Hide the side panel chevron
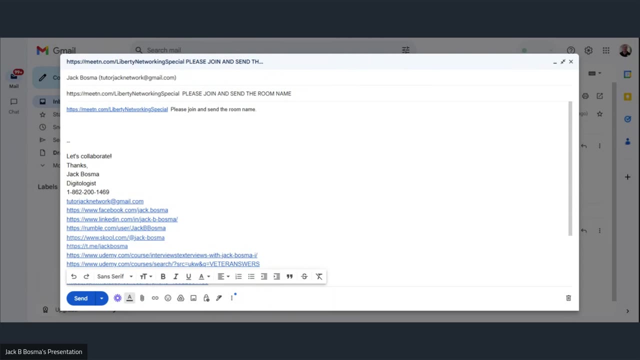This screenshot has width=640, height=360. (x=627, y=311)
